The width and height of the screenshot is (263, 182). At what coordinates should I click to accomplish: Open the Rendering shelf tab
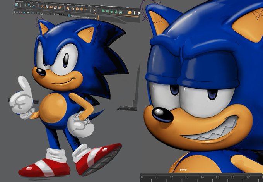click(30, 2)
